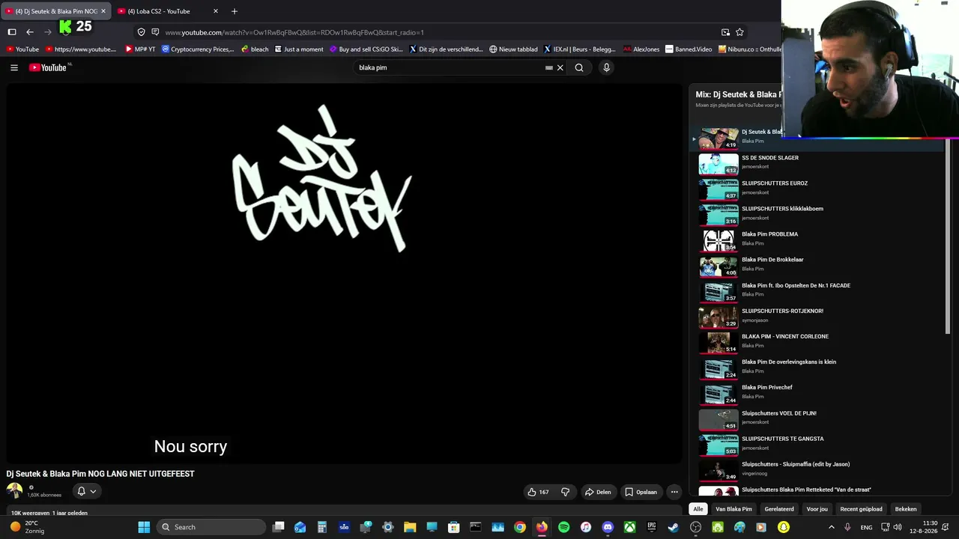
Task: Select the Gerelateerd filter chip
Action: [x=779, y=509]
